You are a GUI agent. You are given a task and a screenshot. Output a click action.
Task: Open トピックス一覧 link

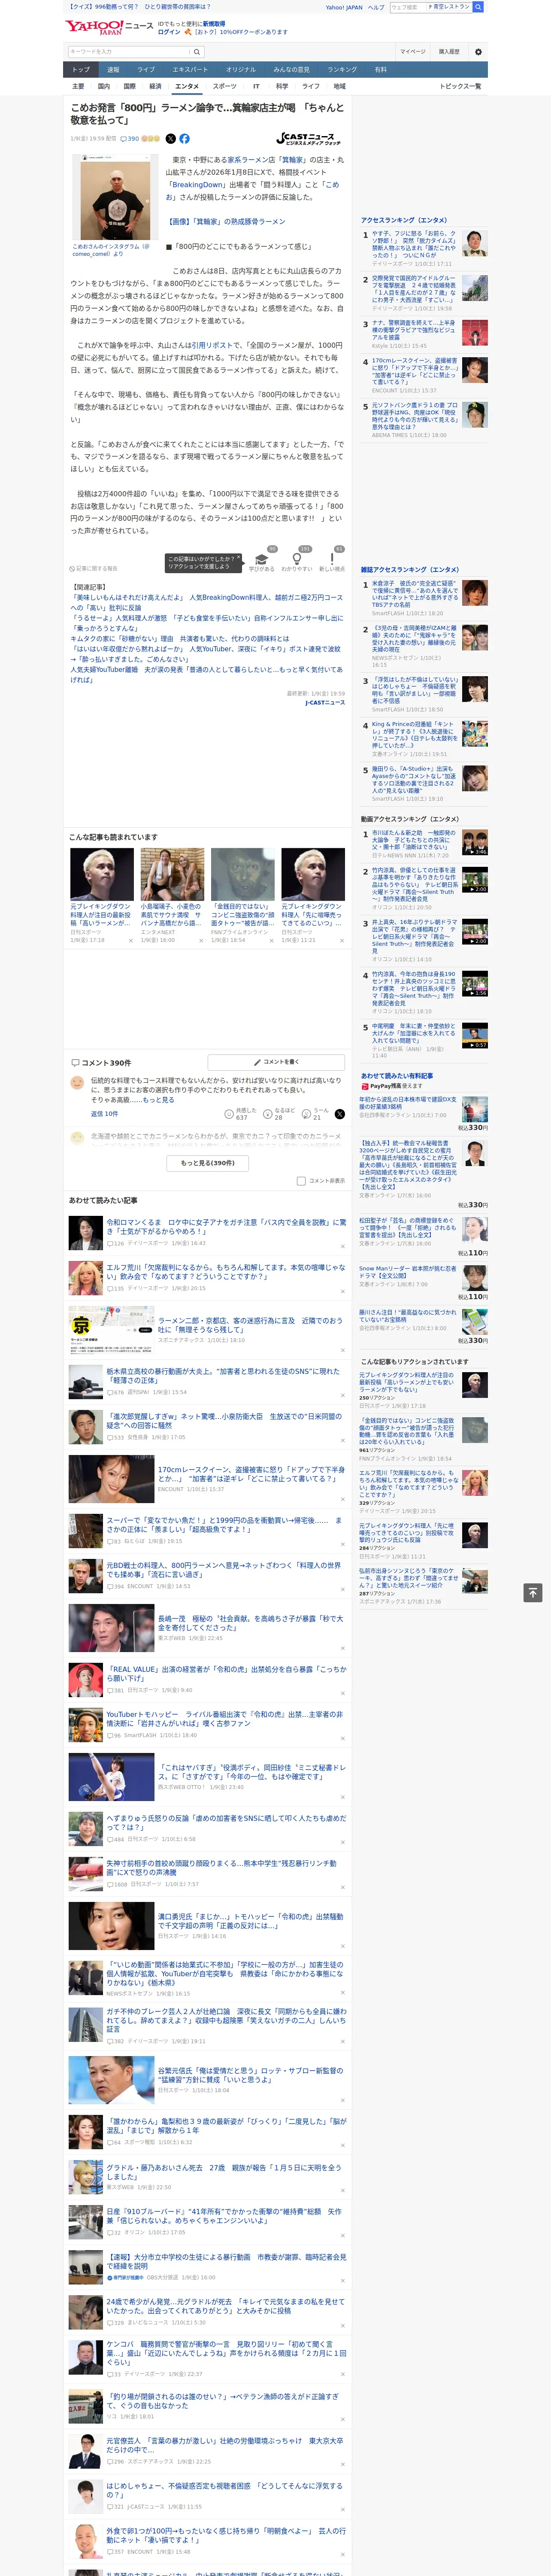click(460, 86)
